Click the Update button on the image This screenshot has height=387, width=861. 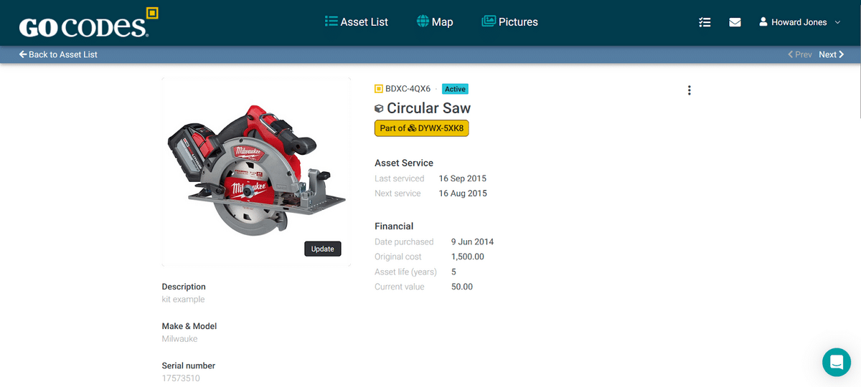tap(323, 249)
